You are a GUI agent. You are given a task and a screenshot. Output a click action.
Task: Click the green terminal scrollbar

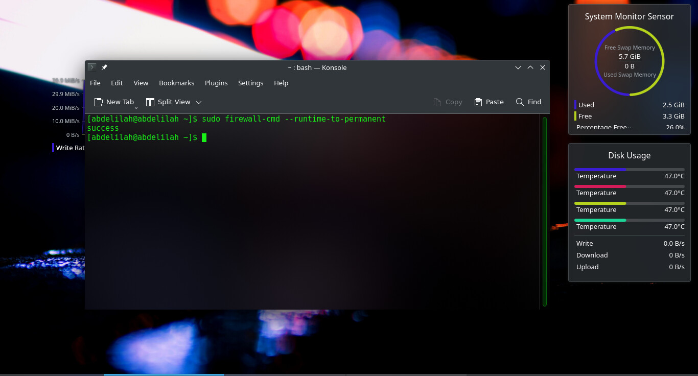[x=545, y=212]
